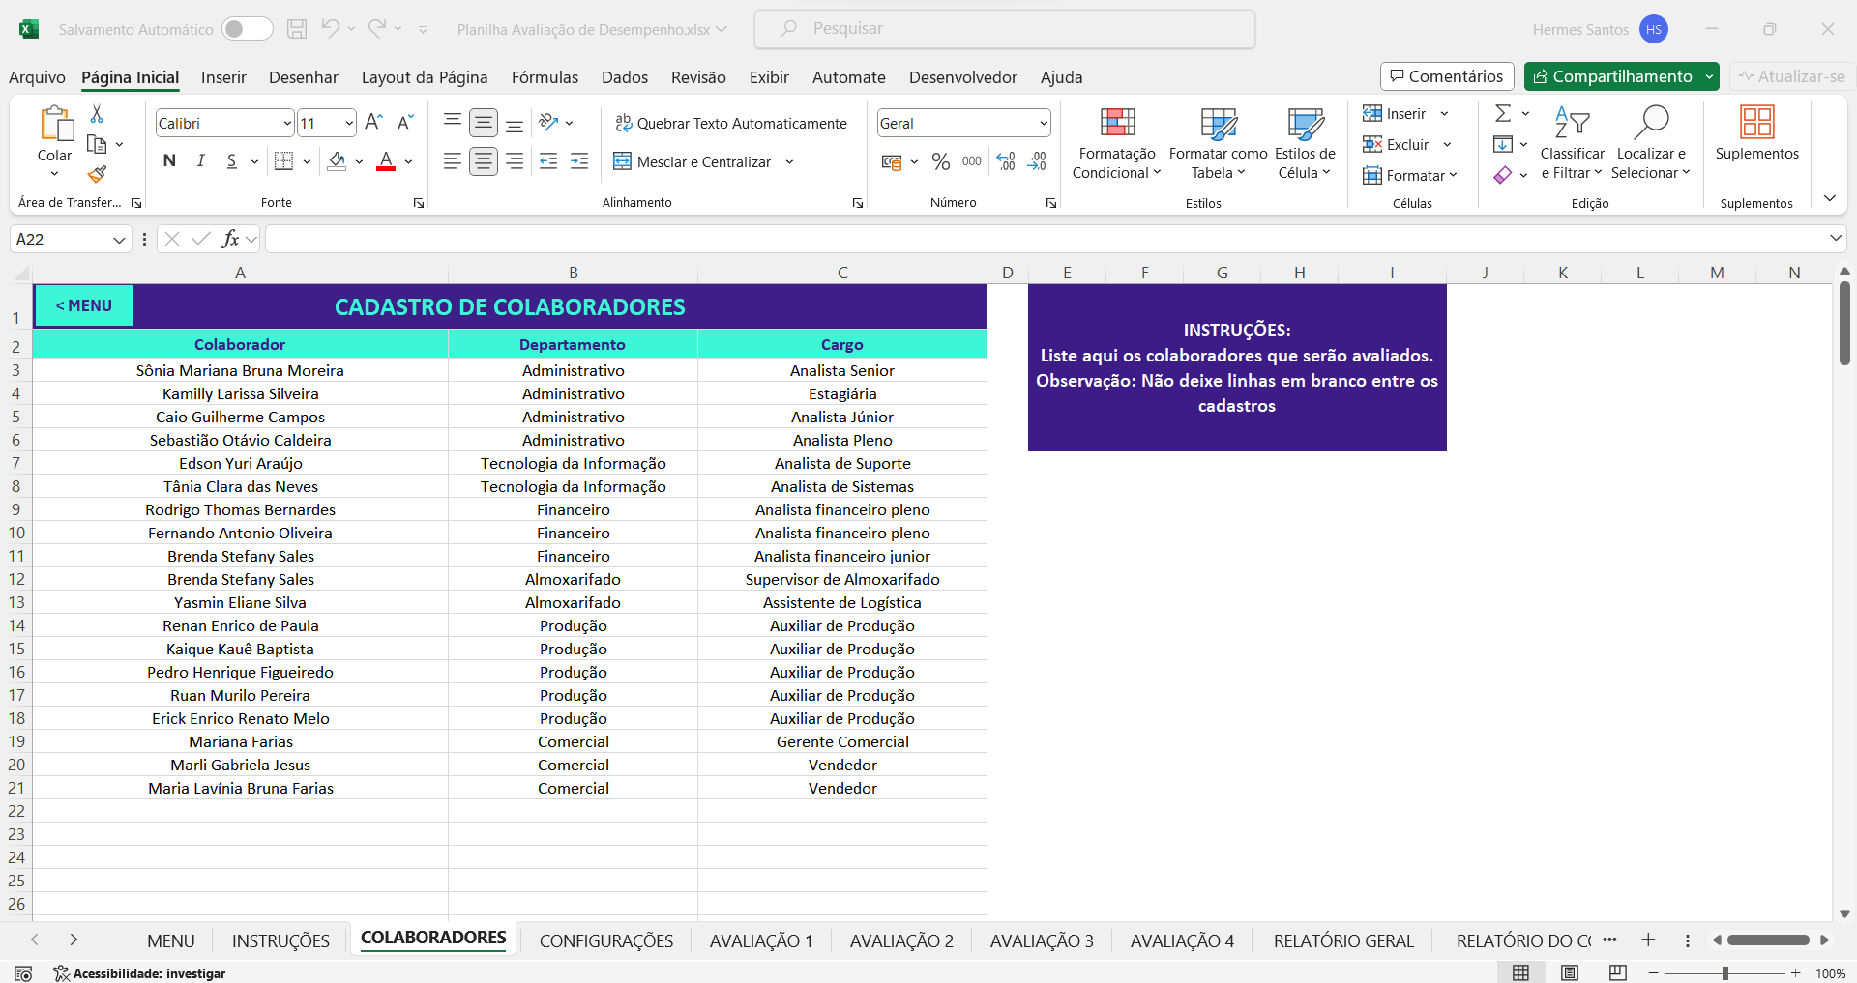Open Classificar e Filtrar menu
The width and height of the screenshot is (1857, 983).
pos(1572,143)
